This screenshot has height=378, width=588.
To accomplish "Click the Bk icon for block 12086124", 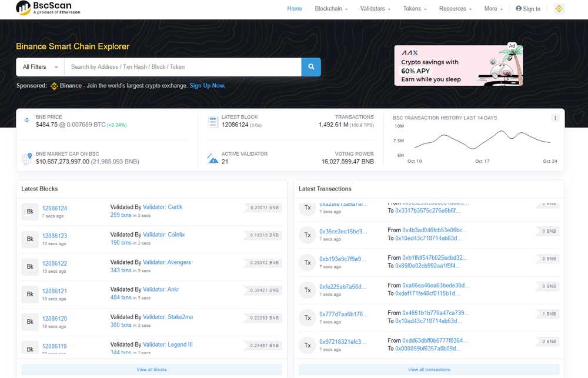I will 29,212.
